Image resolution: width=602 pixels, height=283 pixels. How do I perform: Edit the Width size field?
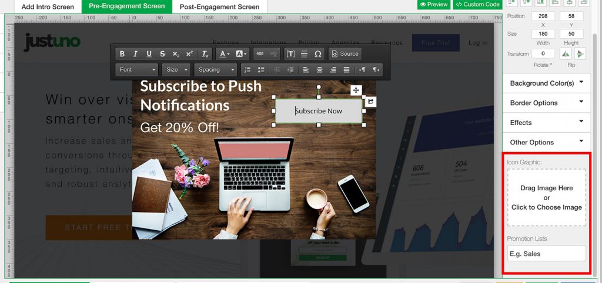[x=543, y=33]
